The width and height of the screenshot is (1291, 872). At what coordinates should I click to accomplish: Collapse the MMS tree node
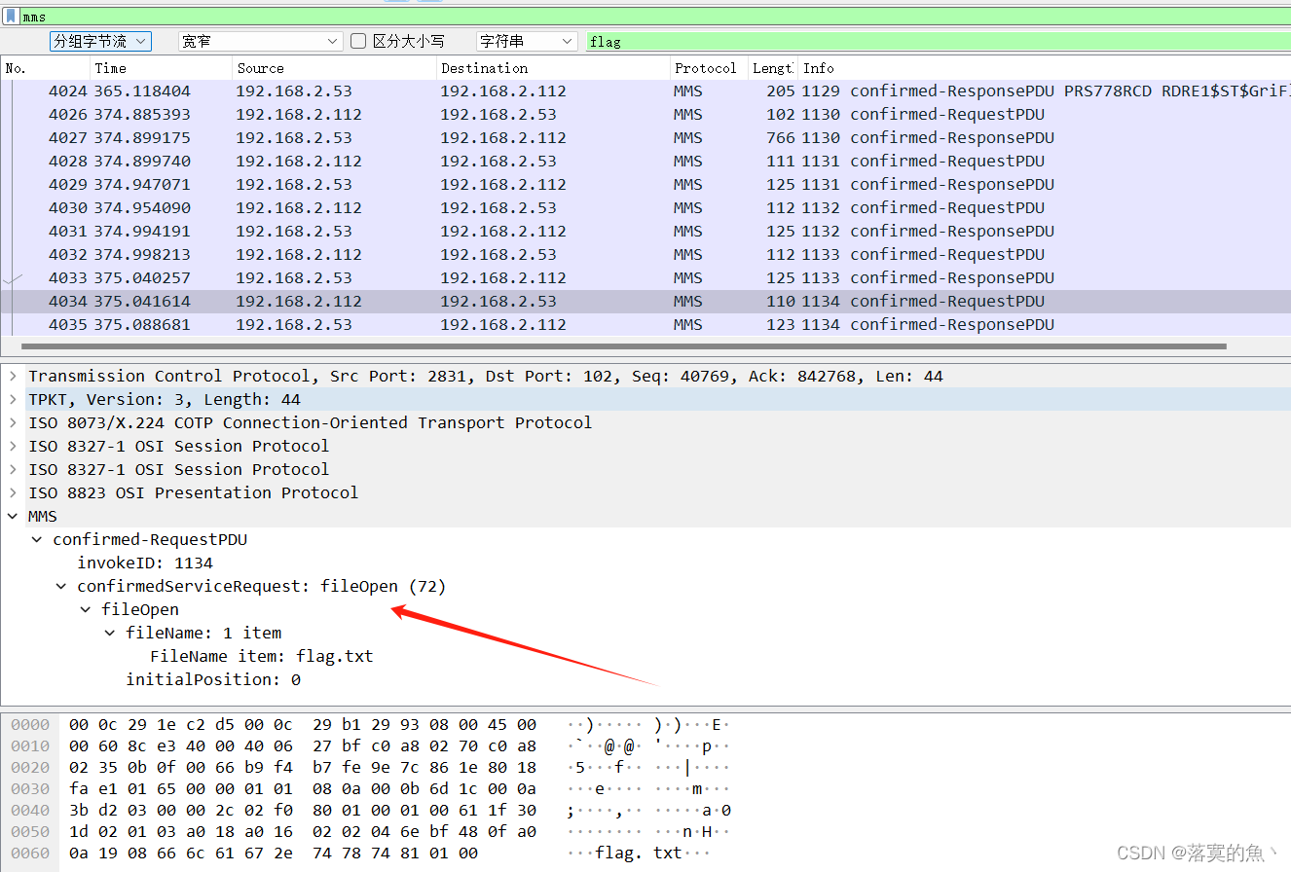13,516
